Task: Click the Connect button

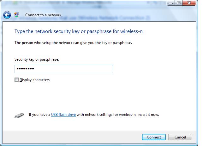Action: pyautogui.click(x=154, y=137)
